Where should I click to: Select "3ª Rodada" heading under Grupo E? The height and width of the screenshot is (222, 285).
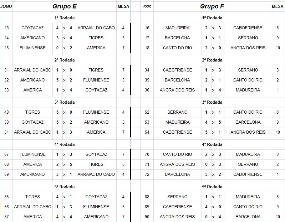64,102
